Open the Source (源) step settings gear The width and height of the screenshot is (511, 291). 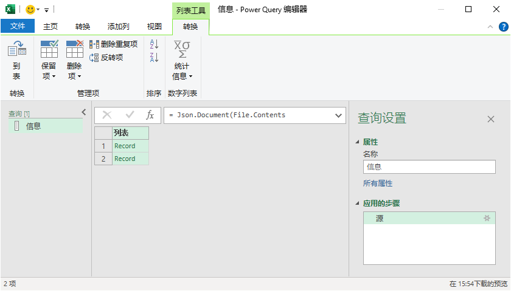(x=487, y=218)
